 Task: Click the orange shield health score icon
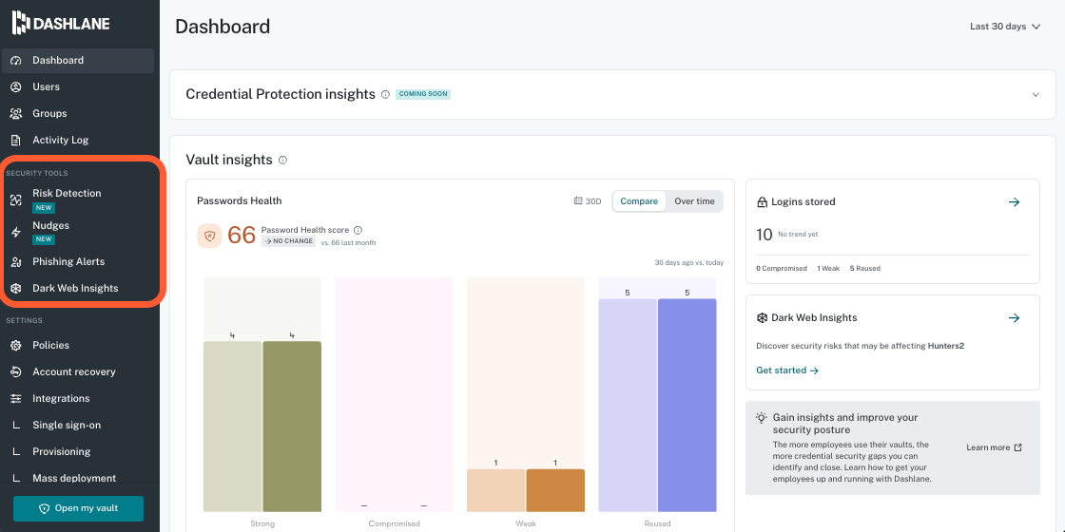(209, 236)
